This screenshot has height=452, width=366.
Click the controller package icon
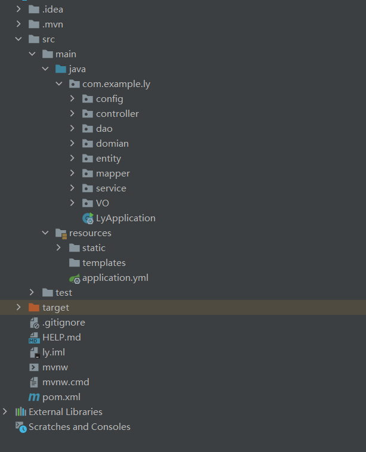(x=88, y=114)
